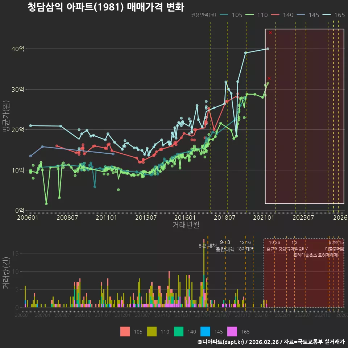This screenshot has height=348, width=348.
Task: Click the 201101 tick on the price chart
Action: 106,217
